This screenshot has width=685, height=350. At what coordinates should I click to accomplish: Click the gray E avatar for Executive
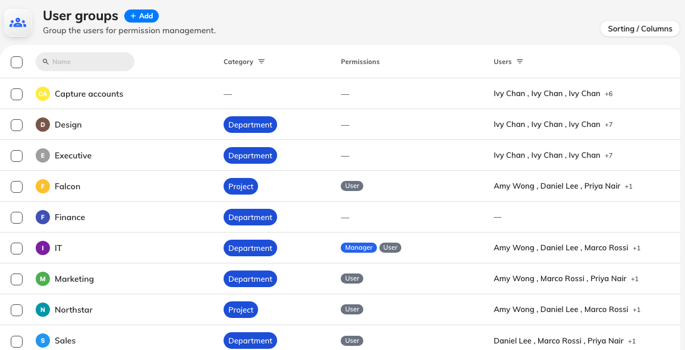pyautogui.click(x=43, y=155)
